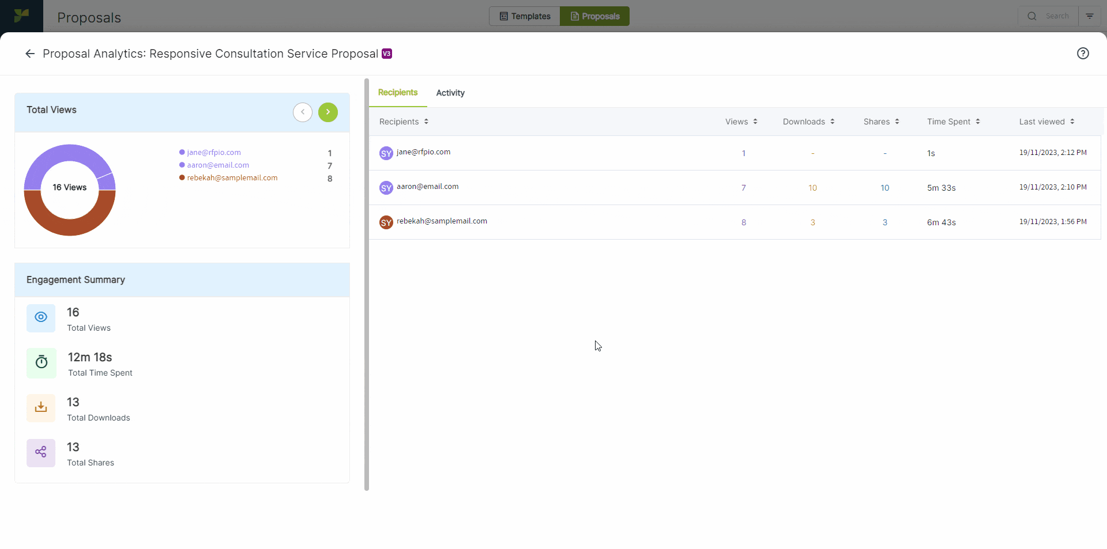Screen dimensions: 1107x549
Task: Click the brown segment of the donut chart
Action: [x=70, y=226]
